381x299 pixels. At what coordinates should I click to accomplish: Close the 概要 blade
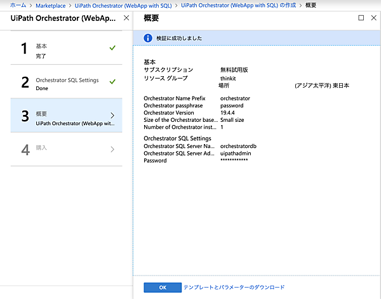tap(374, 18)
